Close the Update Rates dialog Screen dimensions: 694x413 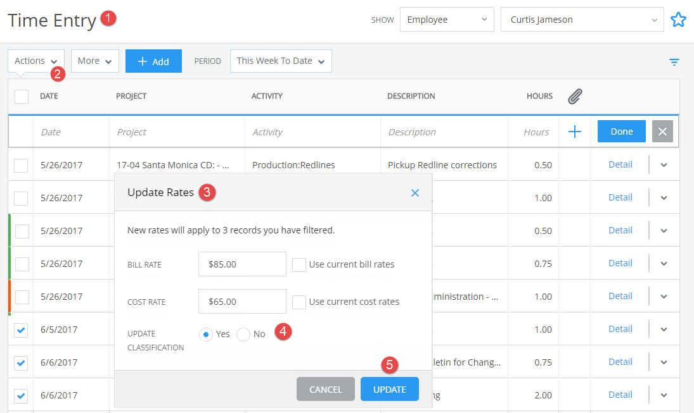[x=414, y=193]
